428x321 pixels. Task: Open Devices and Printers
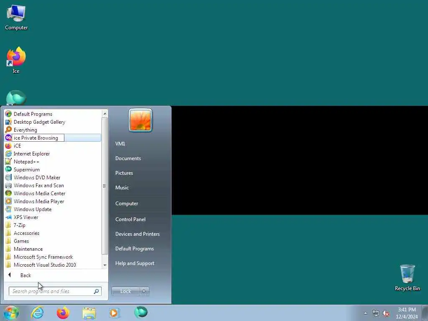point(138,234)
